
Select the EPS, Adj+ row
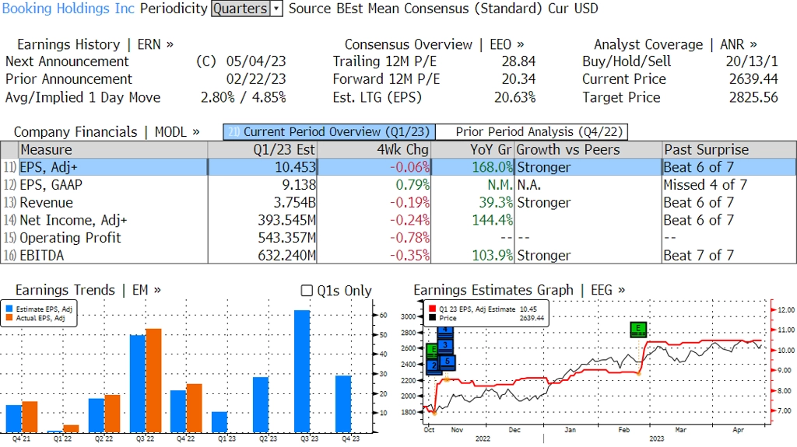398,167
